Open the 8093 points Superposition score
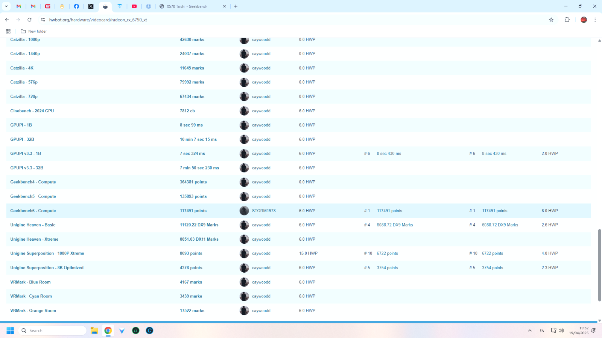 click(191, 253)
